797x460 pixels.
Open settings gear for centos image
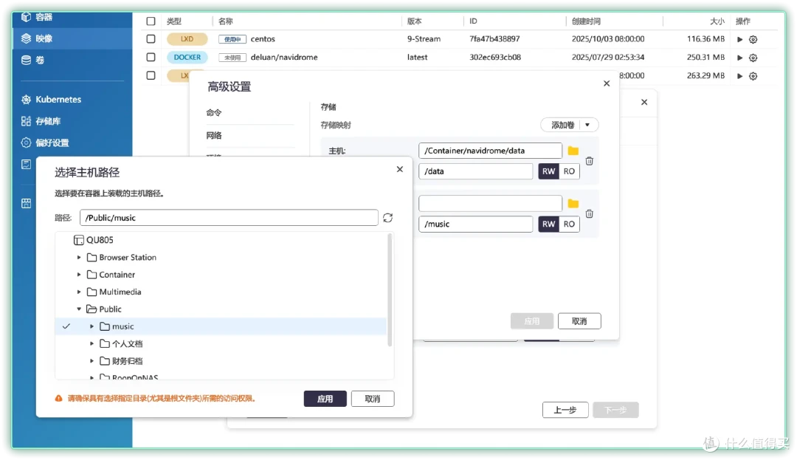(x=753, y=39)
